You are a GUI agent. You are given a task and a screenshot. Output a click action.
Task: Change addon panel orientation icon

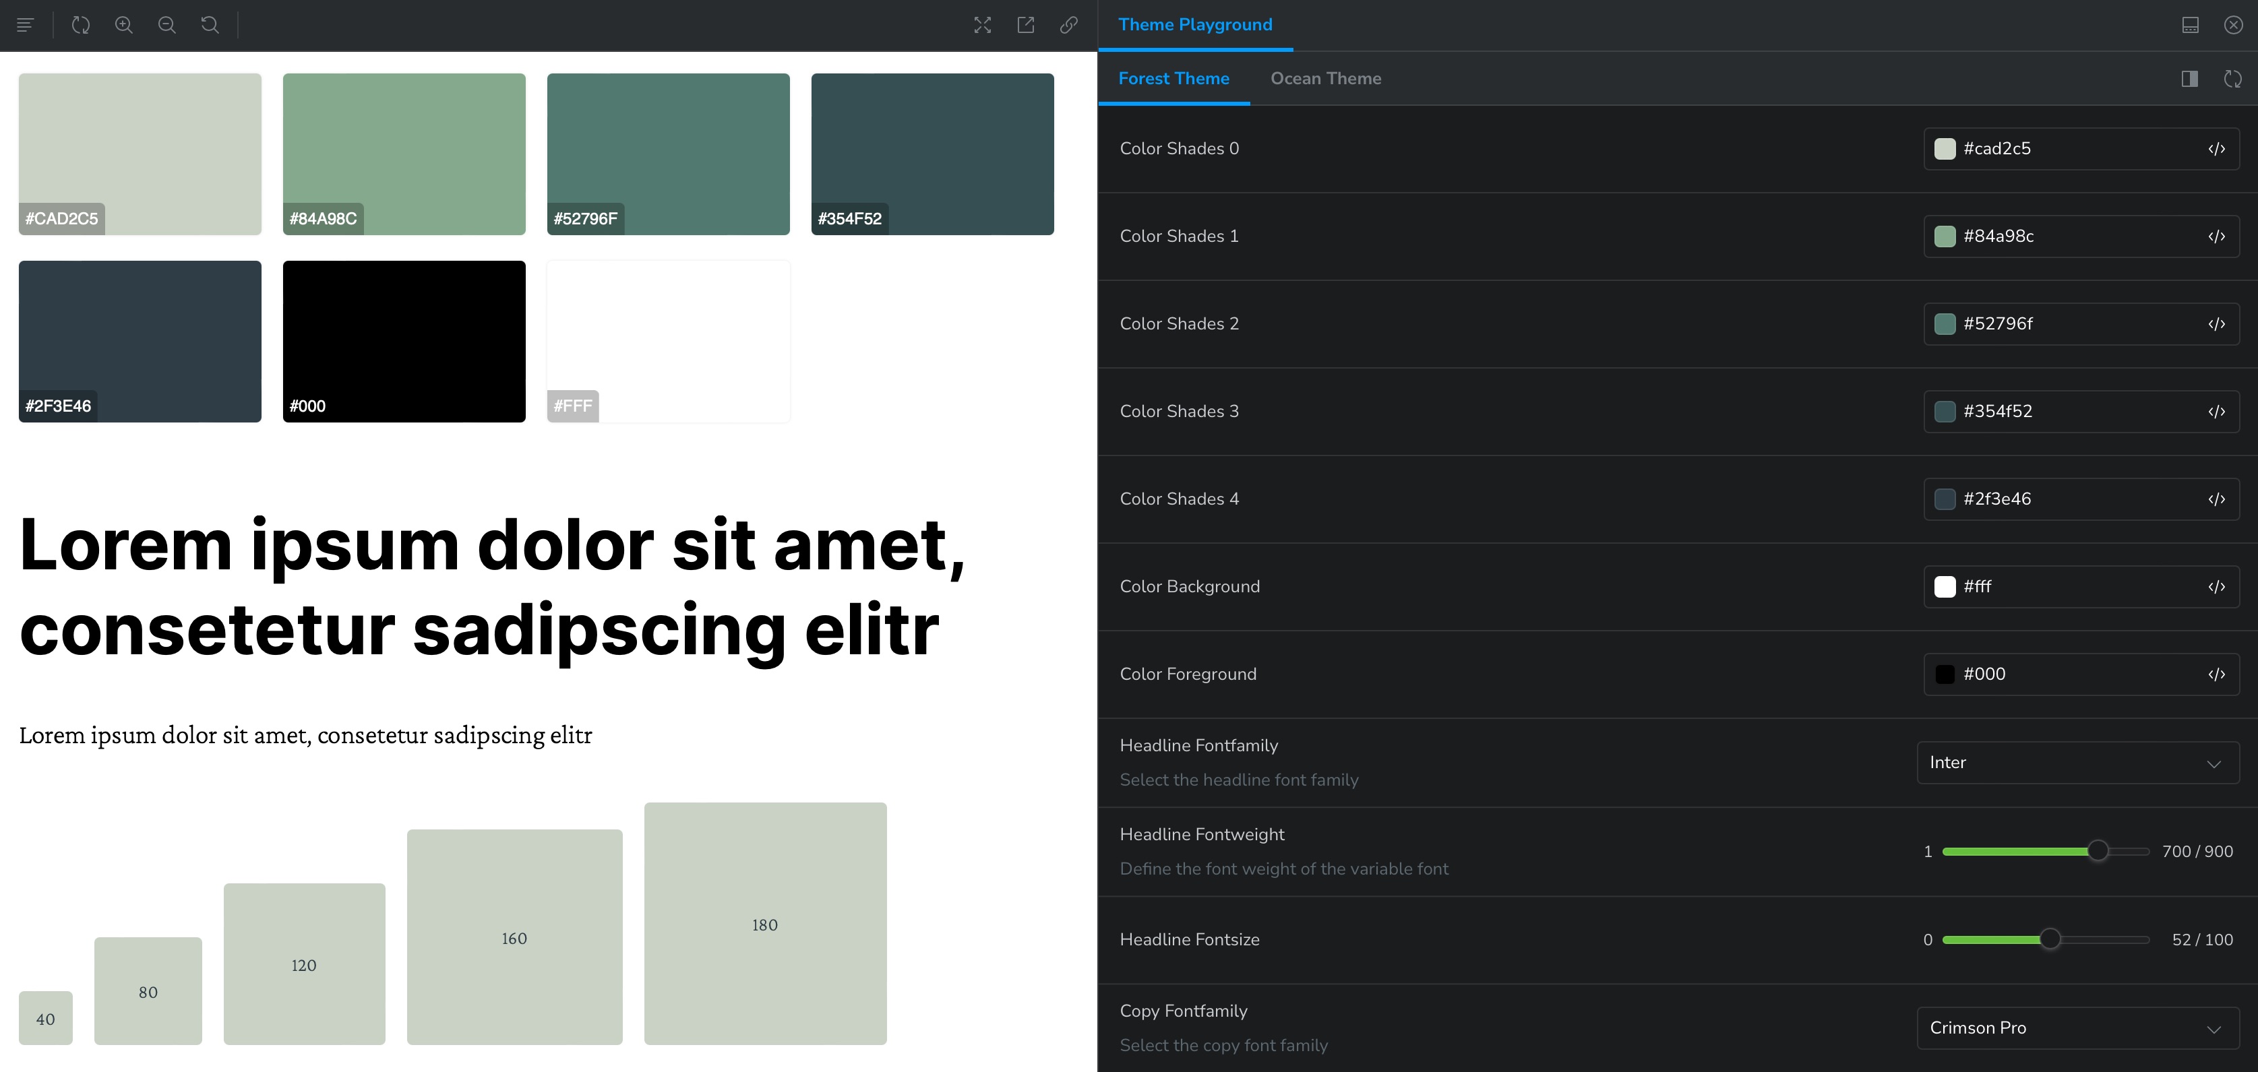[x=2190, y=26]
